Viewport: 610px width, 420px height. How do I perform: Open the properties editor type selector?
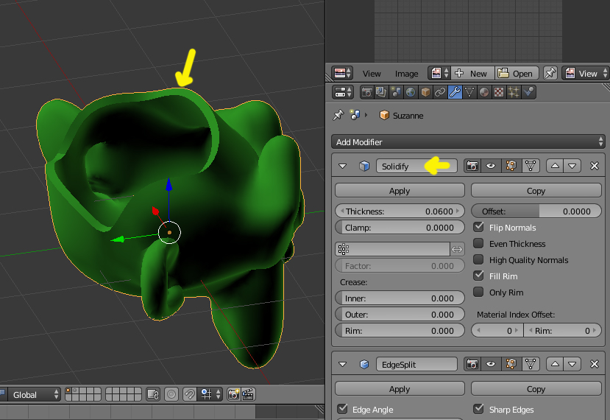[342, 92]
